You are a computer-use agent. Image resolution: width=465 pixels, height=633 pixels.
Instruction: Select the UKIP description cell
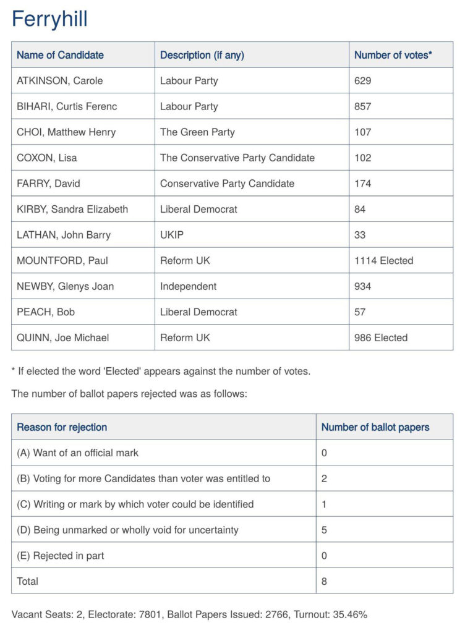[252, 234]
